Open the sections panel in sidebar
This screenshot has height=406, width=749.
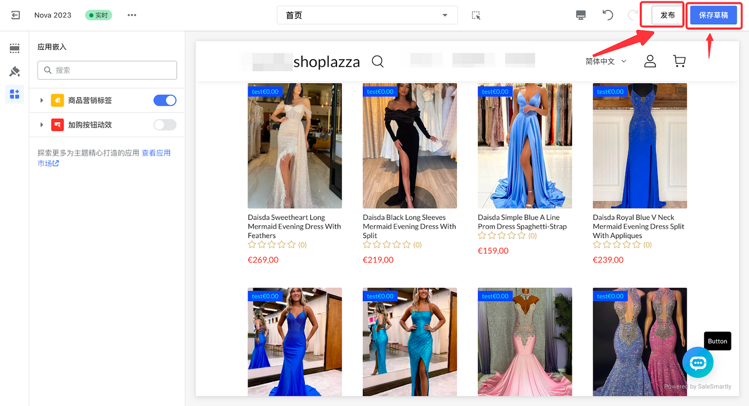pyautogui.click(x=15, y=48)
